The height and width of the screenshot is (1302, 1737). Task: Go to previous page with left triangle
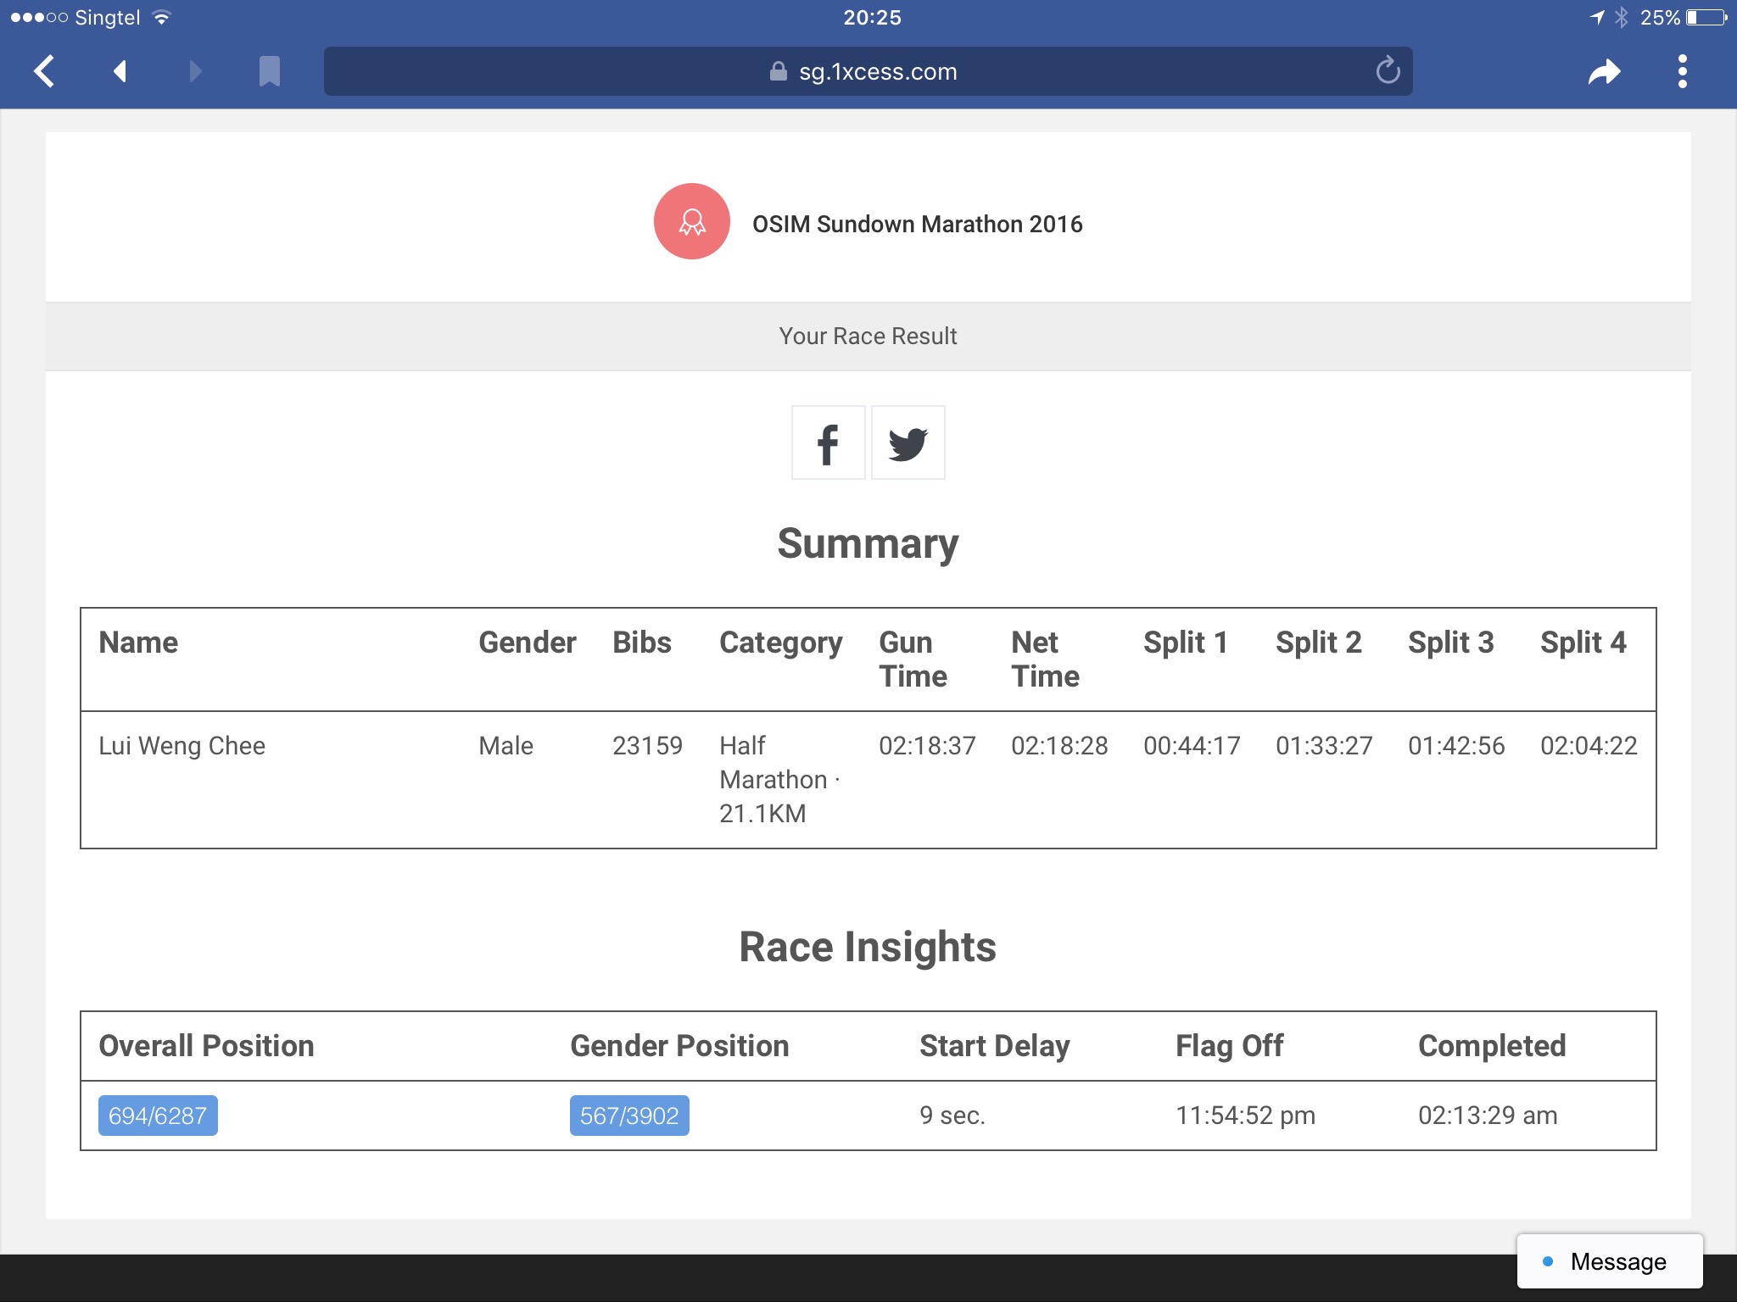(x=120, y=71)
